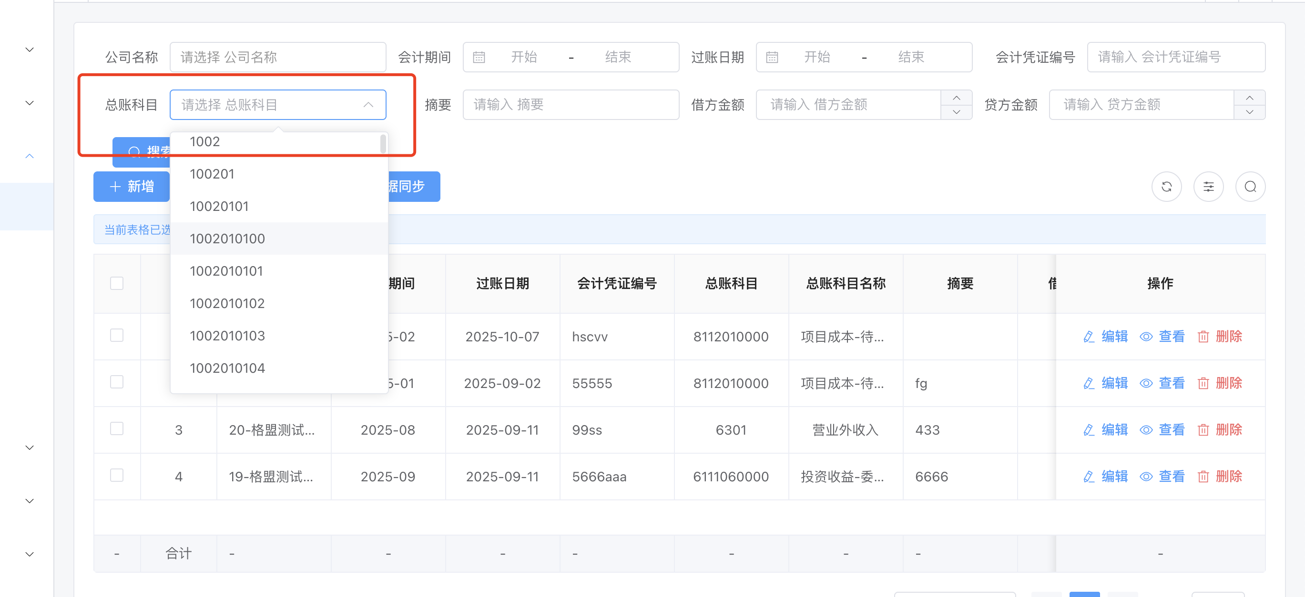Click 编辑 pencil for voucher hscvv
Screen dimensions: 1305x597
[1088, 337]
